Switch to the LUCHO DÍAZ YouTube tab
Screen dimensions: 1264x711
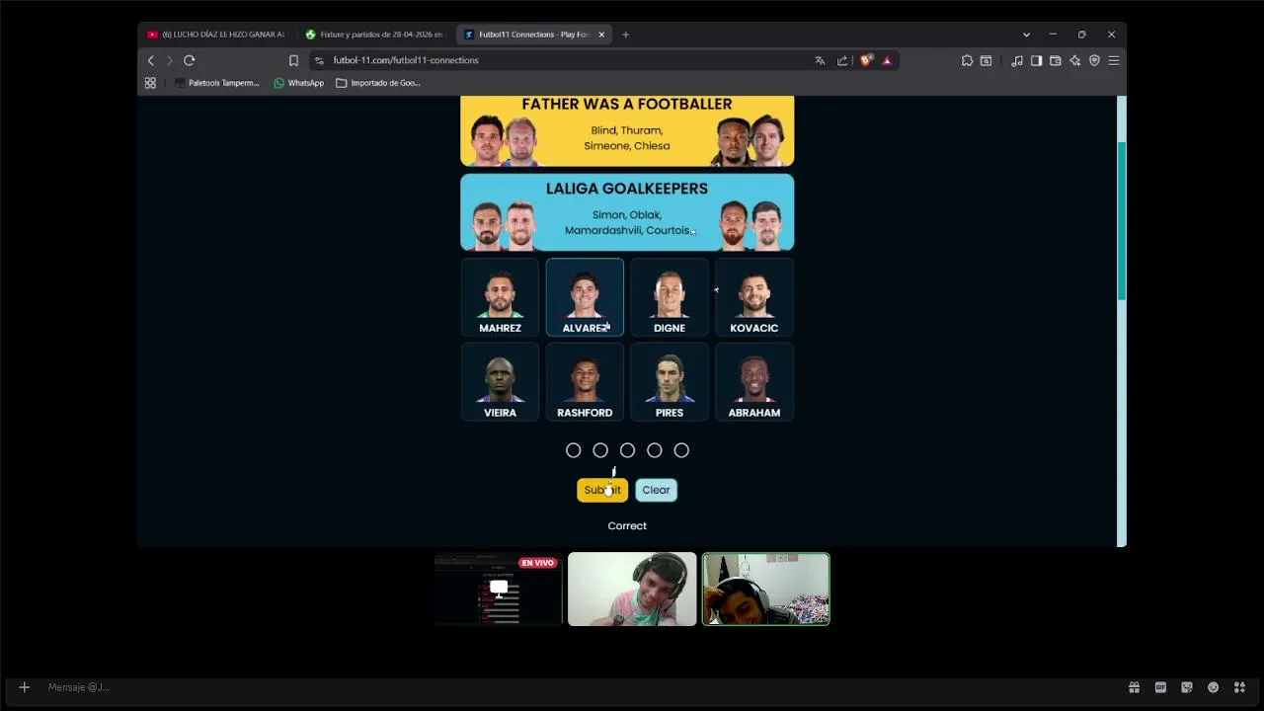point(216,35)
